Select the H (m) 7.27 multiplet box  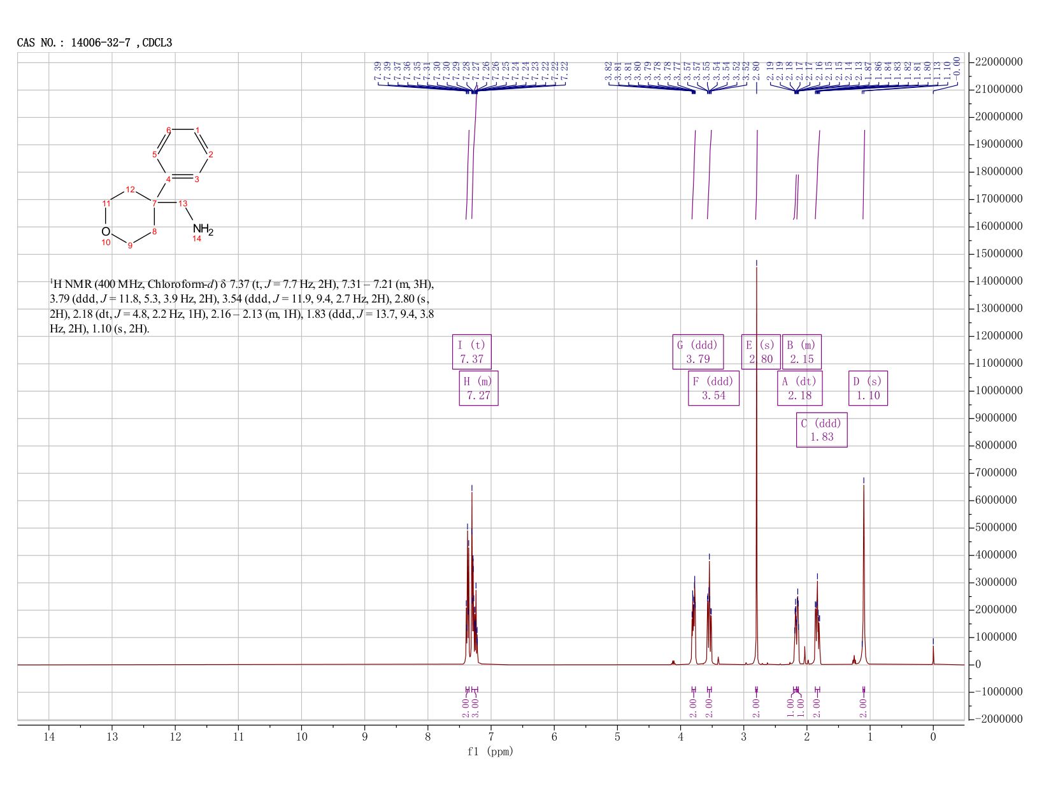coord(479,388)
